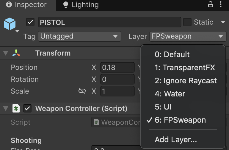Enable the Static checkbox
The height and width of the screenshot is (150, 229).
pyautogui.click(x=187, y=22)
